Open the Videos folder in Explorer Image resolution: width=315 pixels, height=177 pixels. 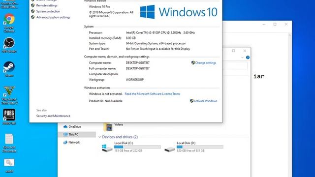click(113, 127)
